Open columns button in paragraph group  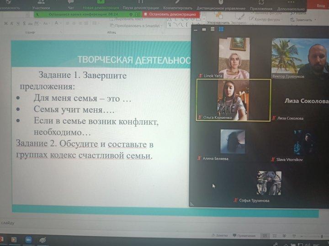pyautogui.click(x=96, y=23)
